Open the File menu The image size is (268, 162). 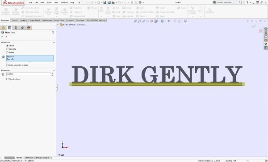coord(30,3)
